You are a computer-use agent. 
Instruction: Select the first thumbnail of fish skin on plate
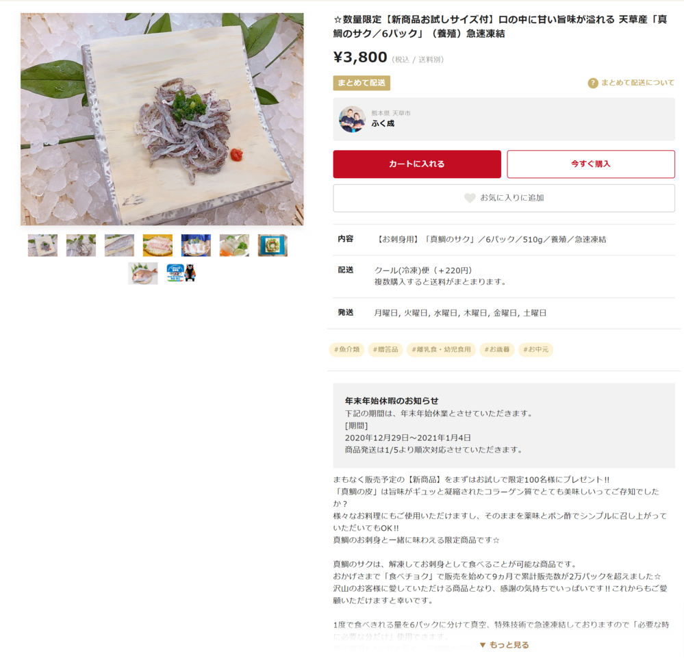42,245
